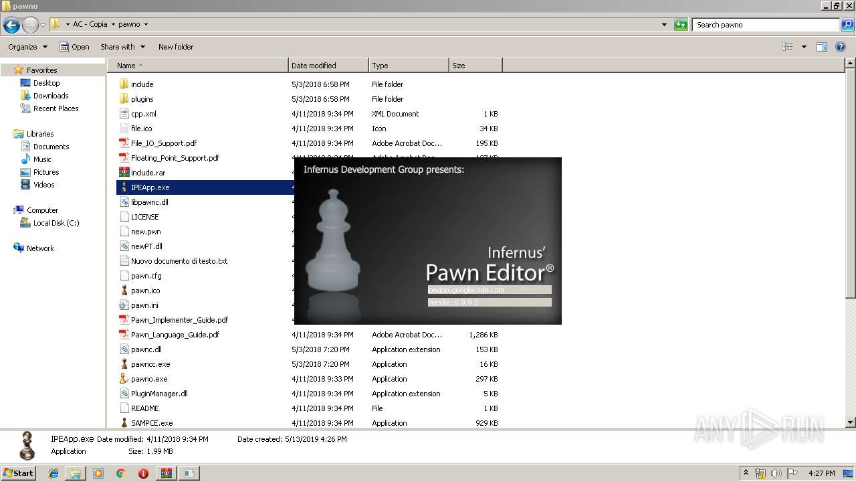The height and width of the screenshot is (482, 856).
Task: Open the Share with dropdown
Action: pos(122,47)
